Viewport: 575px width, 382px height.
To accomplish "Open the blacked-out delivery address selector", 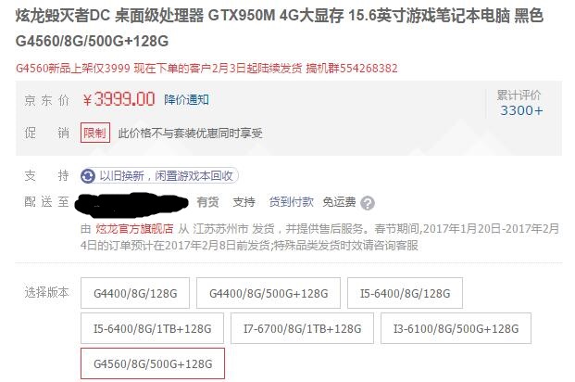I will coord(131,203).
